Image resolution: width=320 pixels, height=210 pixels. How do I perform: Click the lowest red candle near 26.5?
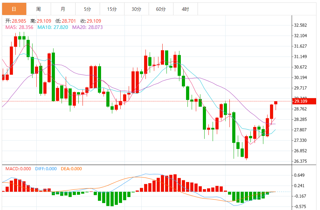click(x=246, y=147)
